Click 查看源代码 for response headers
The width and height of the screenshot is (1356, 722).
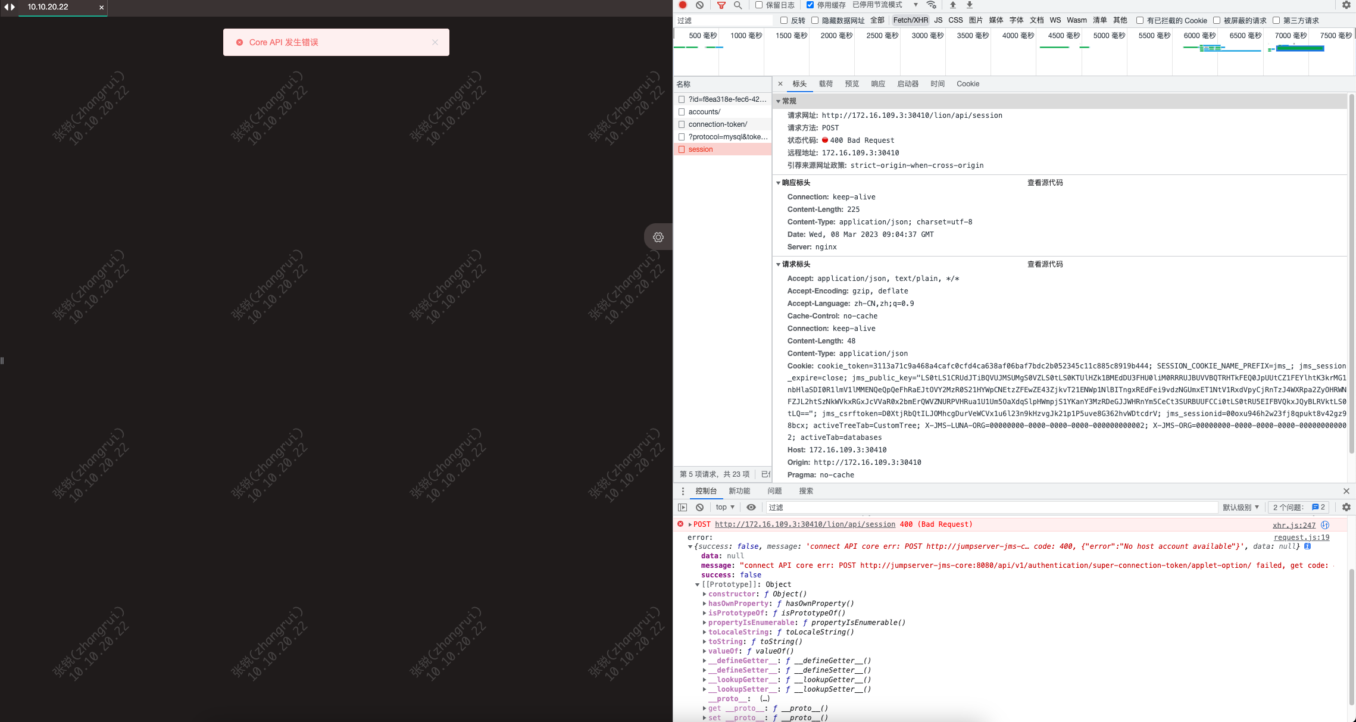click(x=1045, y=183)
